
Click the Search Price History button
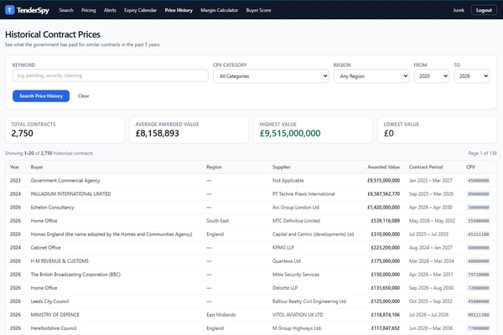[x=41, y=95]
